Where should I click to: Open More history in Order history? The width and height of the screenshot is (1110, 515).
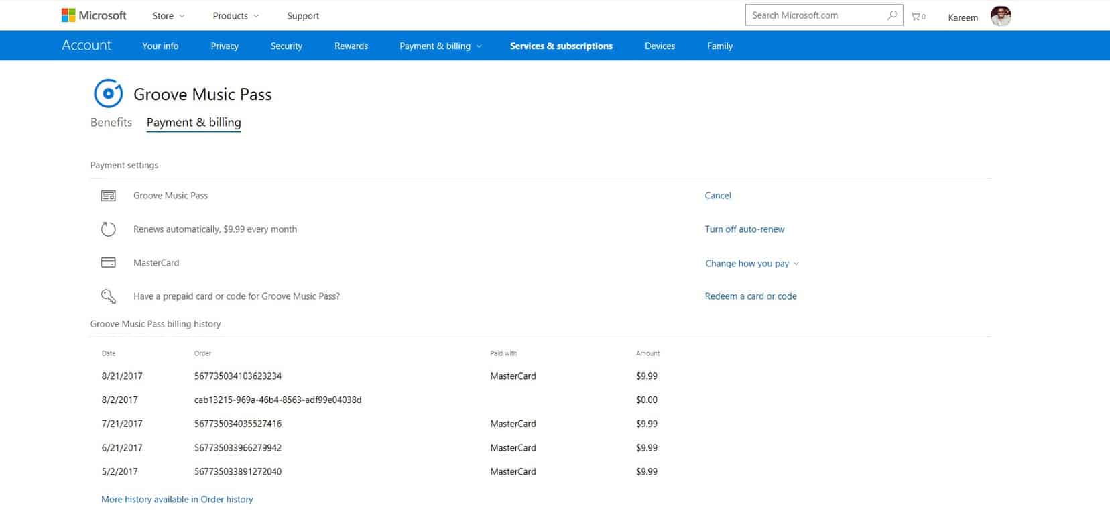coord(177,500)
